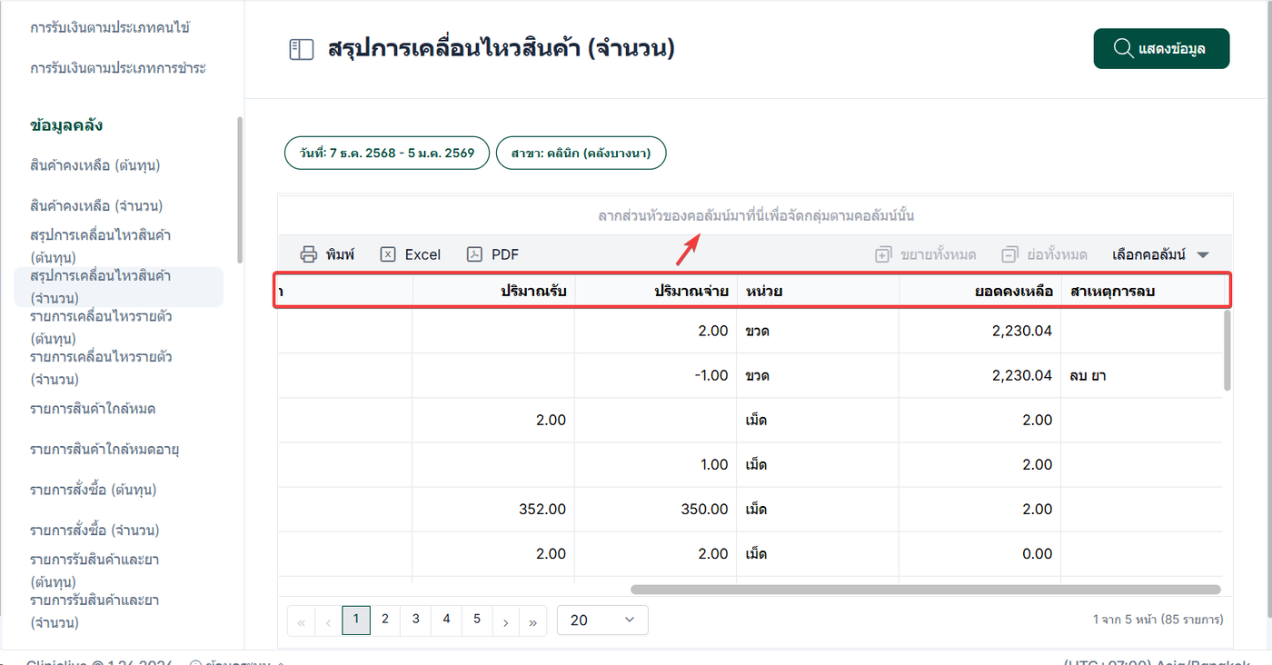This screenshot has height=665, width=1272.
Task: Jump to page 3 in the pager
Action: (x=416, y=620)
